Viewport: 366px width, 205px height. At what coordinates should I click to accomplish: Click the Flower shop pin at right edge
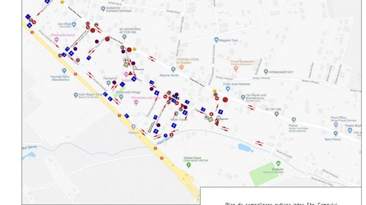[350, 130]
